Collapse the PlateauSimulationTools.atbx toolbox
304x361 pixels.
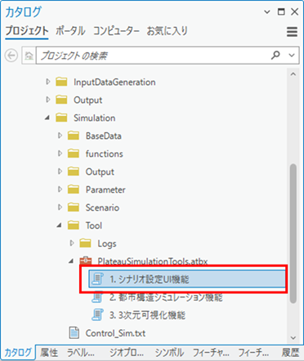tap(72, 261)
